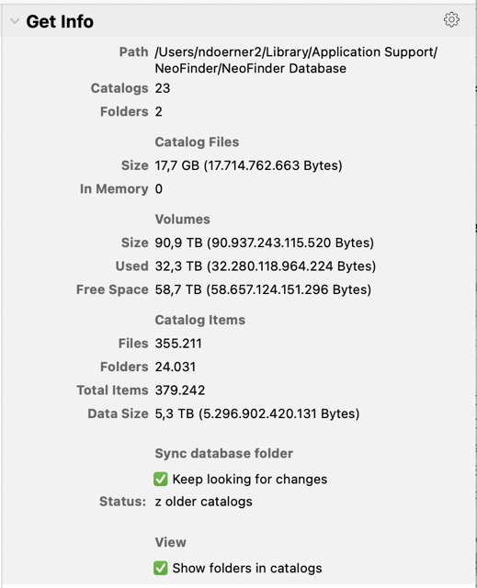
Task: Open the gear settings menu in Get Info
Action: coord(451,19)
